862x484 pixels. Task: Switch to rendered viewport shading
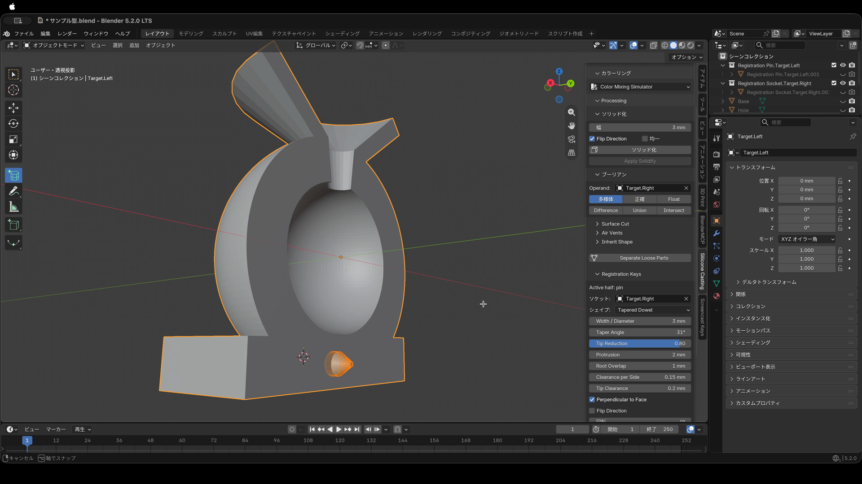pyautogui.click(x=691, y=45)
